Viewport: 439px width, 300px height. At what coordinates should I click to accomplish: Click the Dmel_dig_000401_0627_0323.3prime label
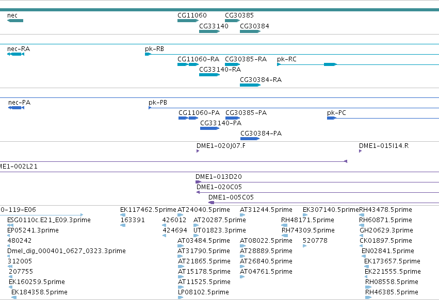67,251
